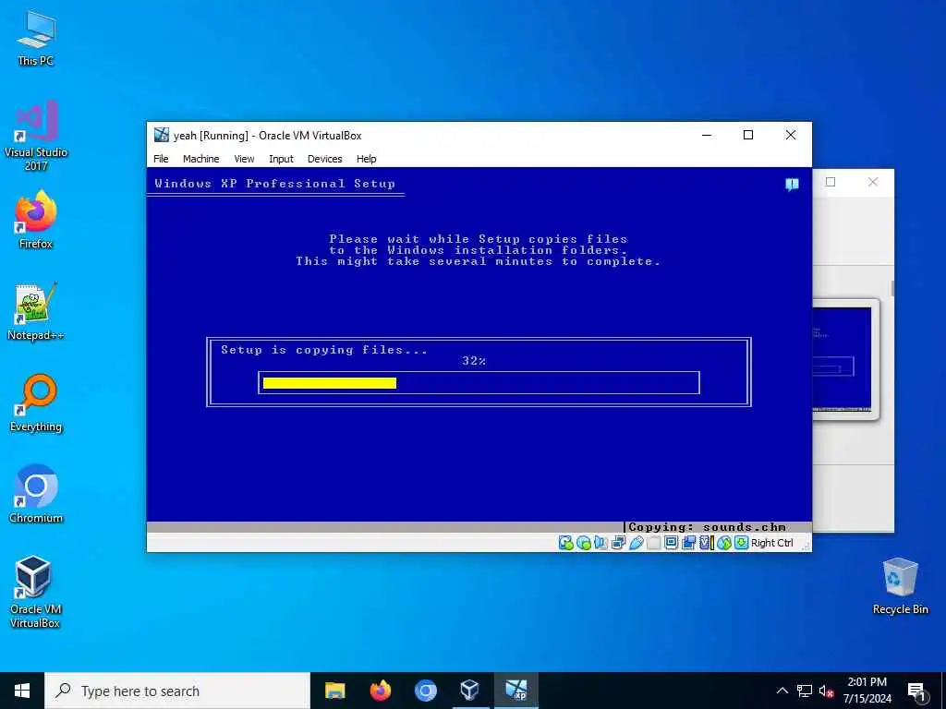Select the Chromium desktop shortcut
This screenshot has width=946, height=709.
(36, 495)
